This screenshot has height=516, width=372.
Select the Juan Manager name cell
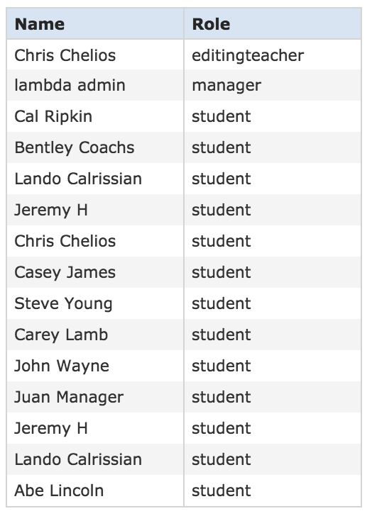click(x=95, y=397)
